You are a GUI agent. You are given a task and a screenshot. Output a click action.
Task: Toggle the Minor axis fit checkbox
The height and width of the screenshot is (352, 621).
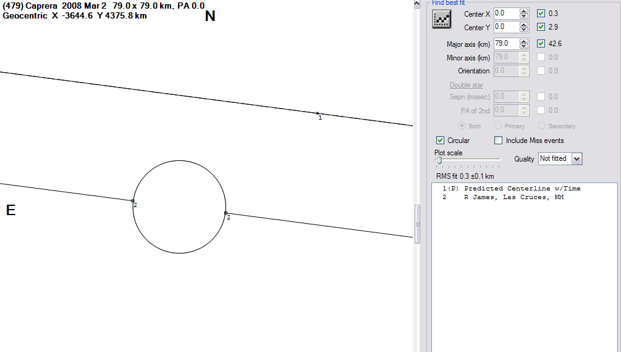[x=541, y=57]
